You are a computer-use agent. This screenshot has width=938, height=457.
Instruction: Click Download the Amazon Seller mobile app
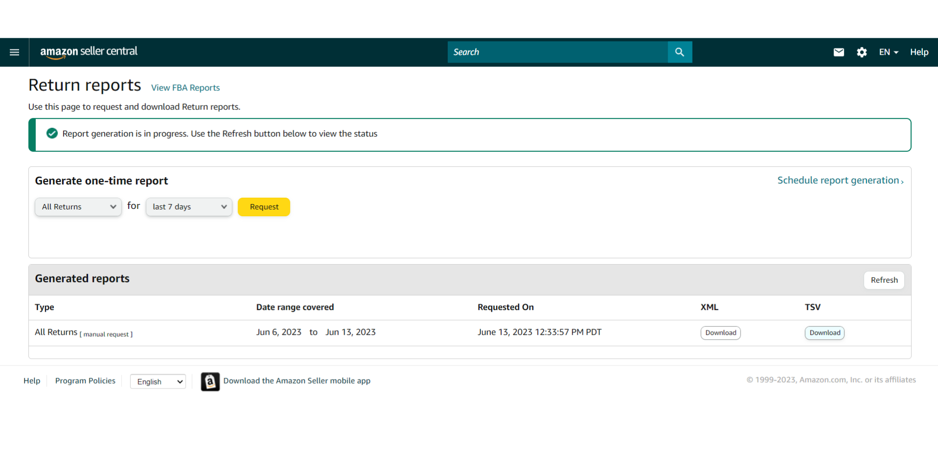coord(297,381)
